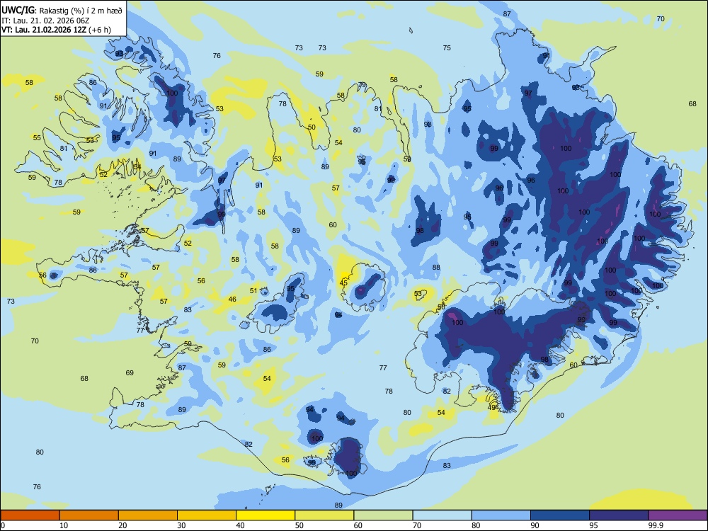Viewport: 708px width, 531px height.
Task: Click the legend tick label 99.9
Action: tap(656, 525)
